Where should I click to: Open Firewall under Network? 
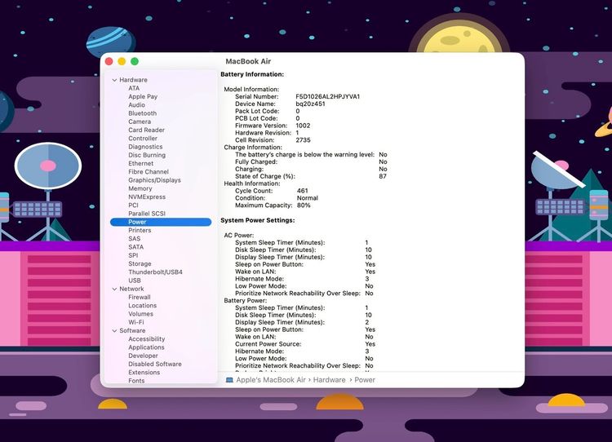pos(140,298)
